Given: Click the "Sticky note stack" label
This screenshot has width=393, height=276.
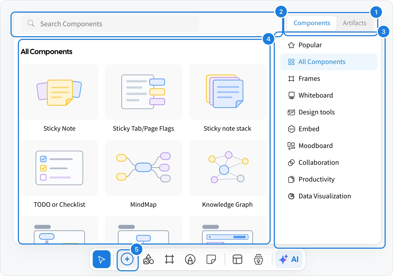Looking at the screenshot, I should click(227, 129).
